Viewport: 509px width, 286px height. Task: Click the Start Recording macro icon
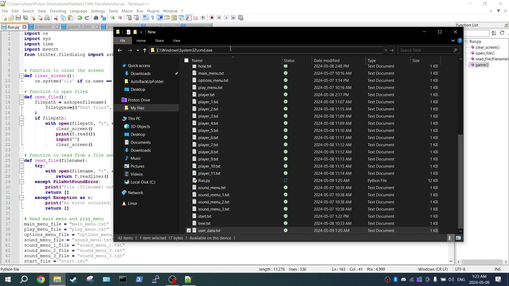[212, 17]
